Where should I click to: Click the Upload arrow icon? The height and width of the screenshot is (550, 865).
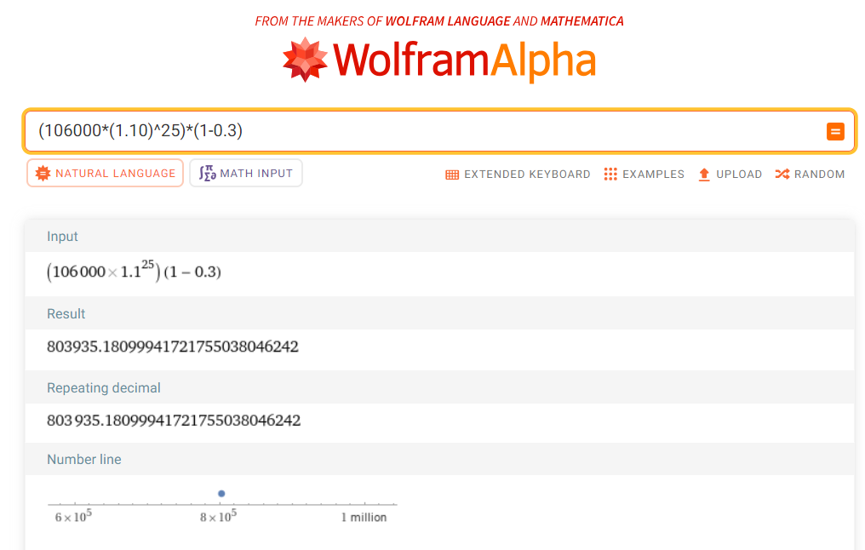pyautogui.click(x=704, y=175)
